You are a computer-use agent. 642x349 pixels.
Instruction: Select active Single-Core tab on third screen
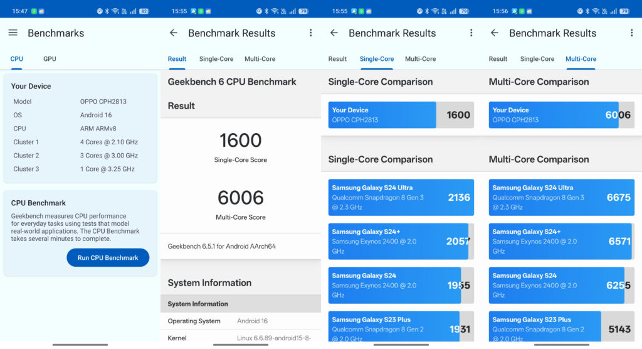tap(377, 59)
